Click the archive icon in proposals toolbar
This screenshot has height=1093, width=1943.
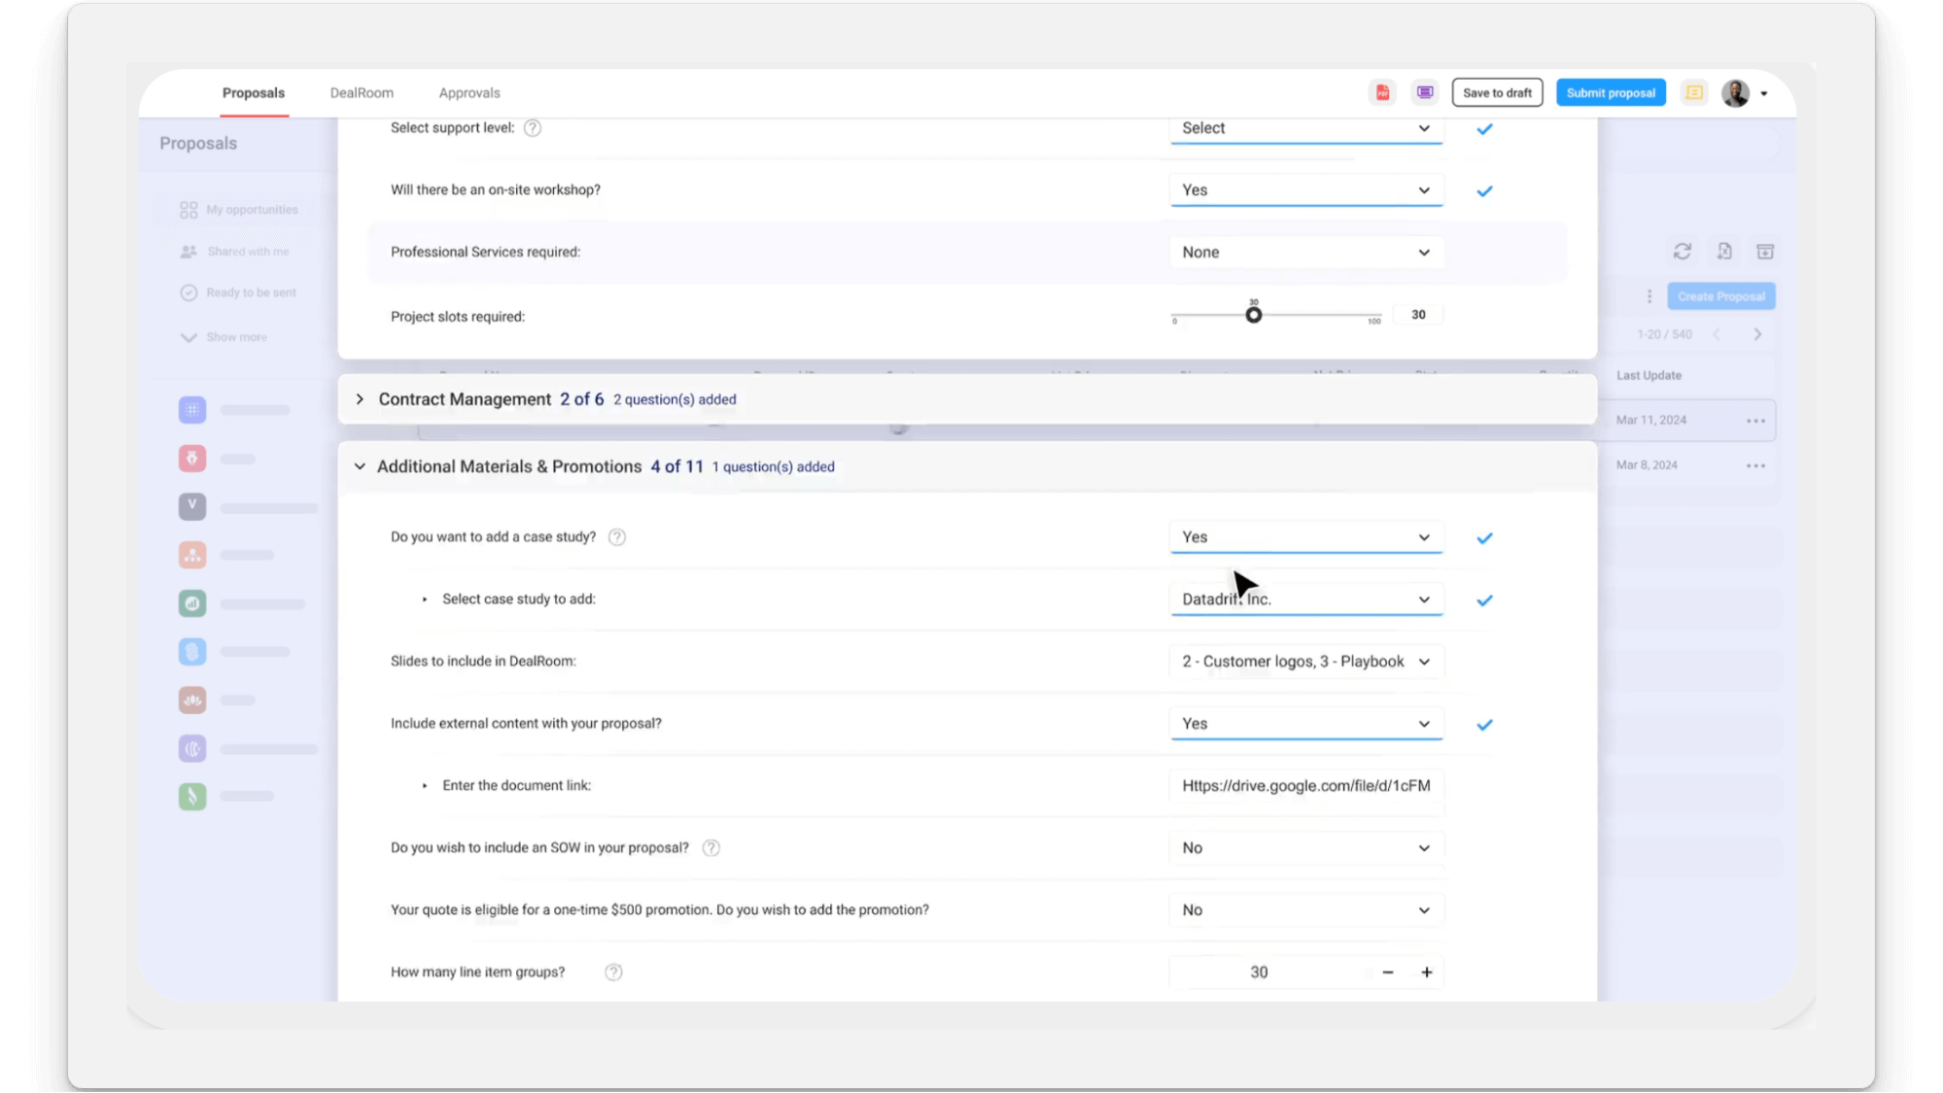click(x=1766, y=252)
